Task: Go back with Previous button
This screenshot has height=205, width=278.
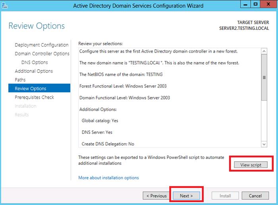Action: click(156, 196)
